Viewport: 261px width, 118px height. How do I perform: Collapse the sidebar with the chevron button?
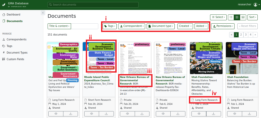click(x=43, y=13)
